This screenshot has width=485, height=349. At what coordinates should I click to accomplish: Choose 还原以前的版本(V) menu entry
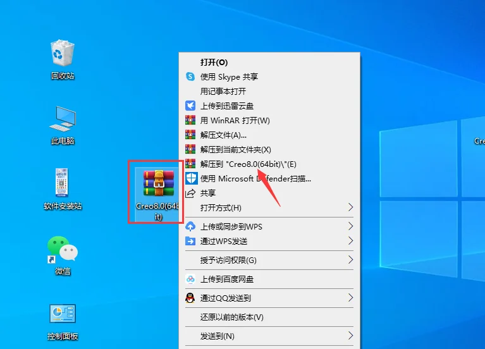(269, 317)
